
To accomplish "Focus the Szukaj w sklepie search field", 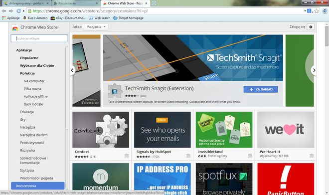I will (x=39, y=38).
